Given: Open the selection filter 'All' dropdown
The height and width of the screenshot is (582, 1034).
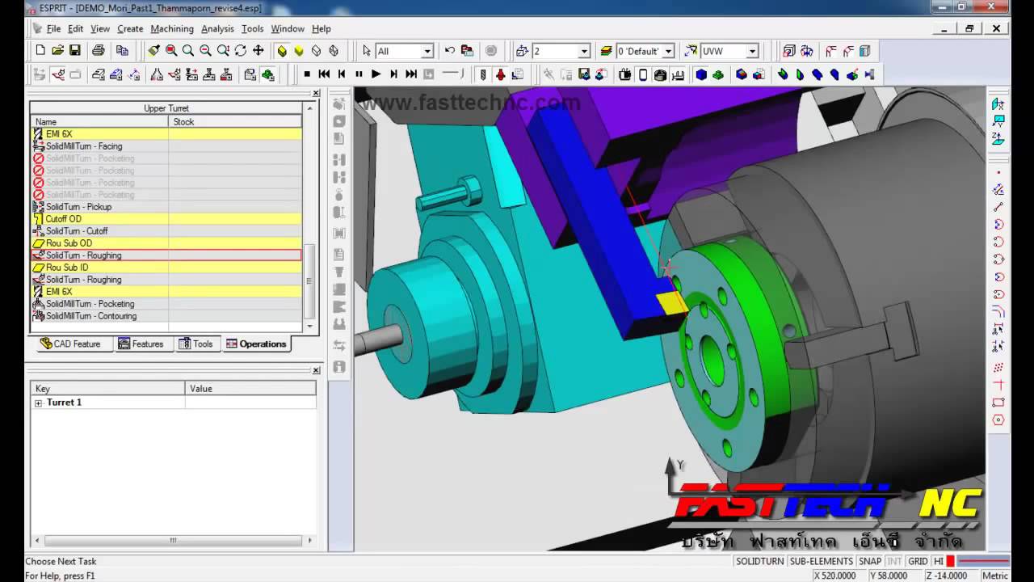Looking at the screenshot, I should click(427, 51).
